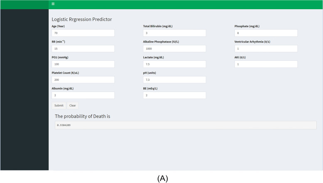This screenshot has width=323, height=183.
Task: Click the Phosphate (mg/dL) field
Action: (266, 33)
